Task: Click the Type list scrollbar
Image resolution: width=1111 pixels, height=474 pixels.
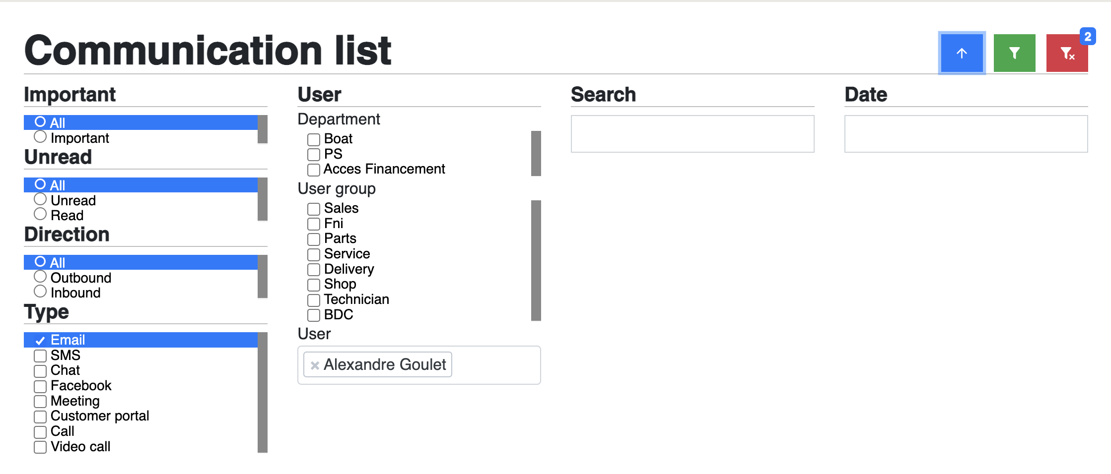Action: click(263, 393)
